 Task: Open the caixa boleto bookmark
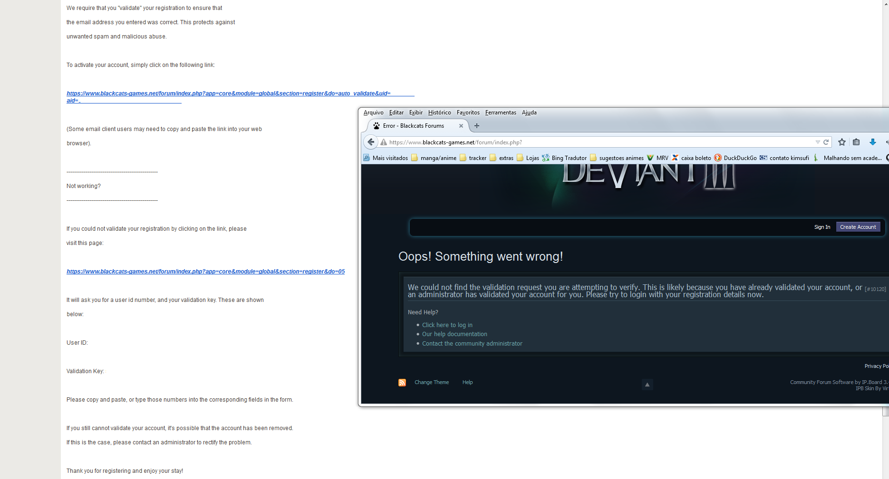pos(691,158)
